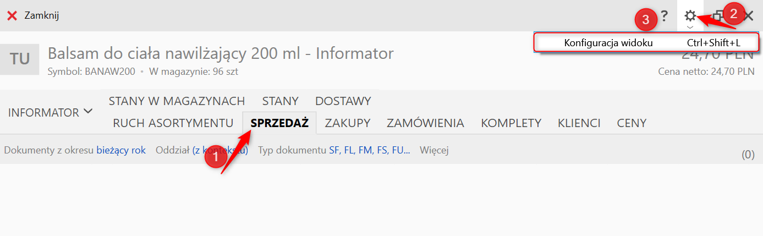Click the question mark help icon
Screen dimensions: 763x236
(x=665, y=16)
